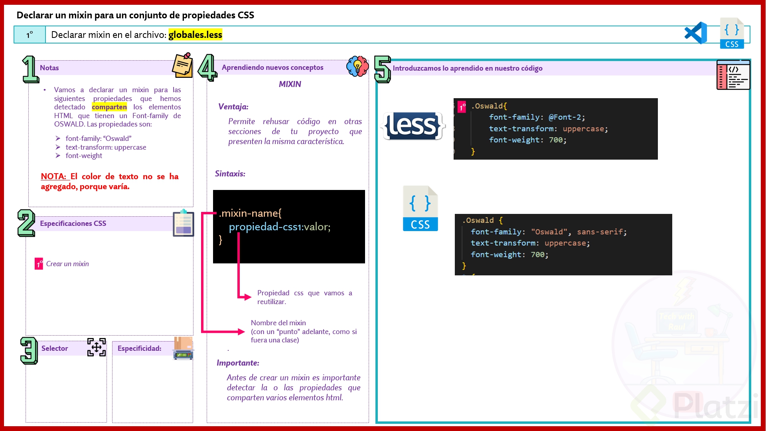Click the Especificidad section header
The image size is (766, 431).
point(139,348)
